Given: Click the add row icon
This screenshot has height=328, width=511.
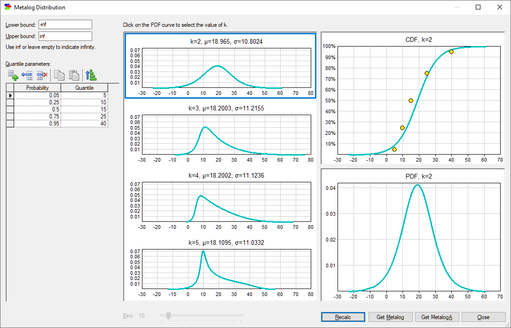Looking at the screenshot, I should click(x=13, y=75).
